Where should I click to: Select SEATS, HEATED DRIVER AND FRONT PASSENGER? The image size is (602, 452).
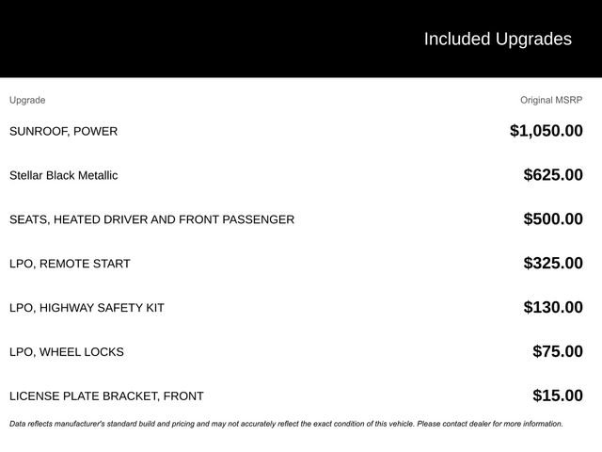coord(151,219)
